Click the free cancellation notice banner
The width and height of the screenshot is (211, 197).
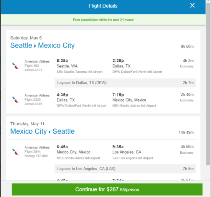103,20
